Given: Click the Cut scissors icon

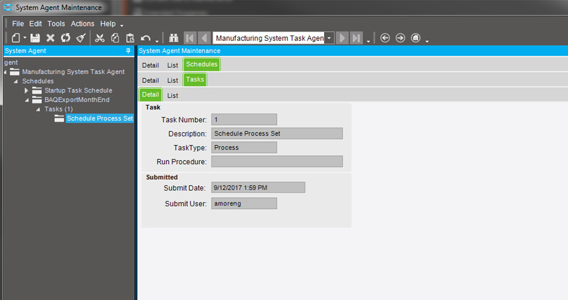Looking at the screenshot, I should click(x=99, y=38).
